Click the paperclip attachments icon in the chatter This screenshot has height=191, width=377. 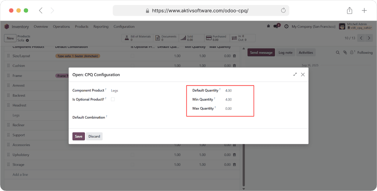[345, 53]
